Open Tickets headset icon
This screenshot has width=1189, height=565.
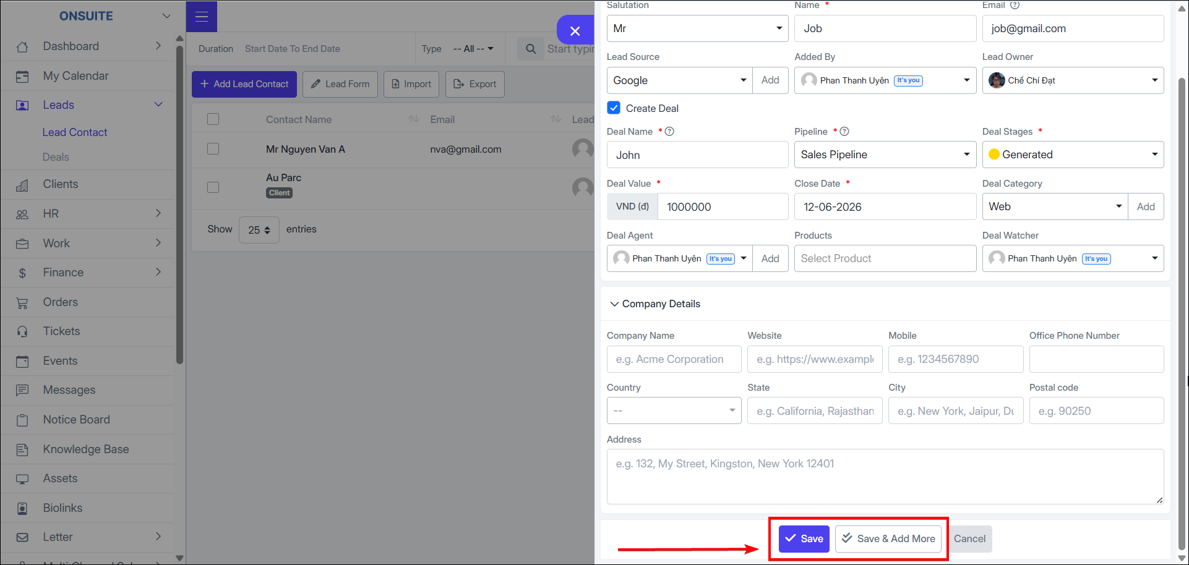pyautogui.click(x=22, y=332)
